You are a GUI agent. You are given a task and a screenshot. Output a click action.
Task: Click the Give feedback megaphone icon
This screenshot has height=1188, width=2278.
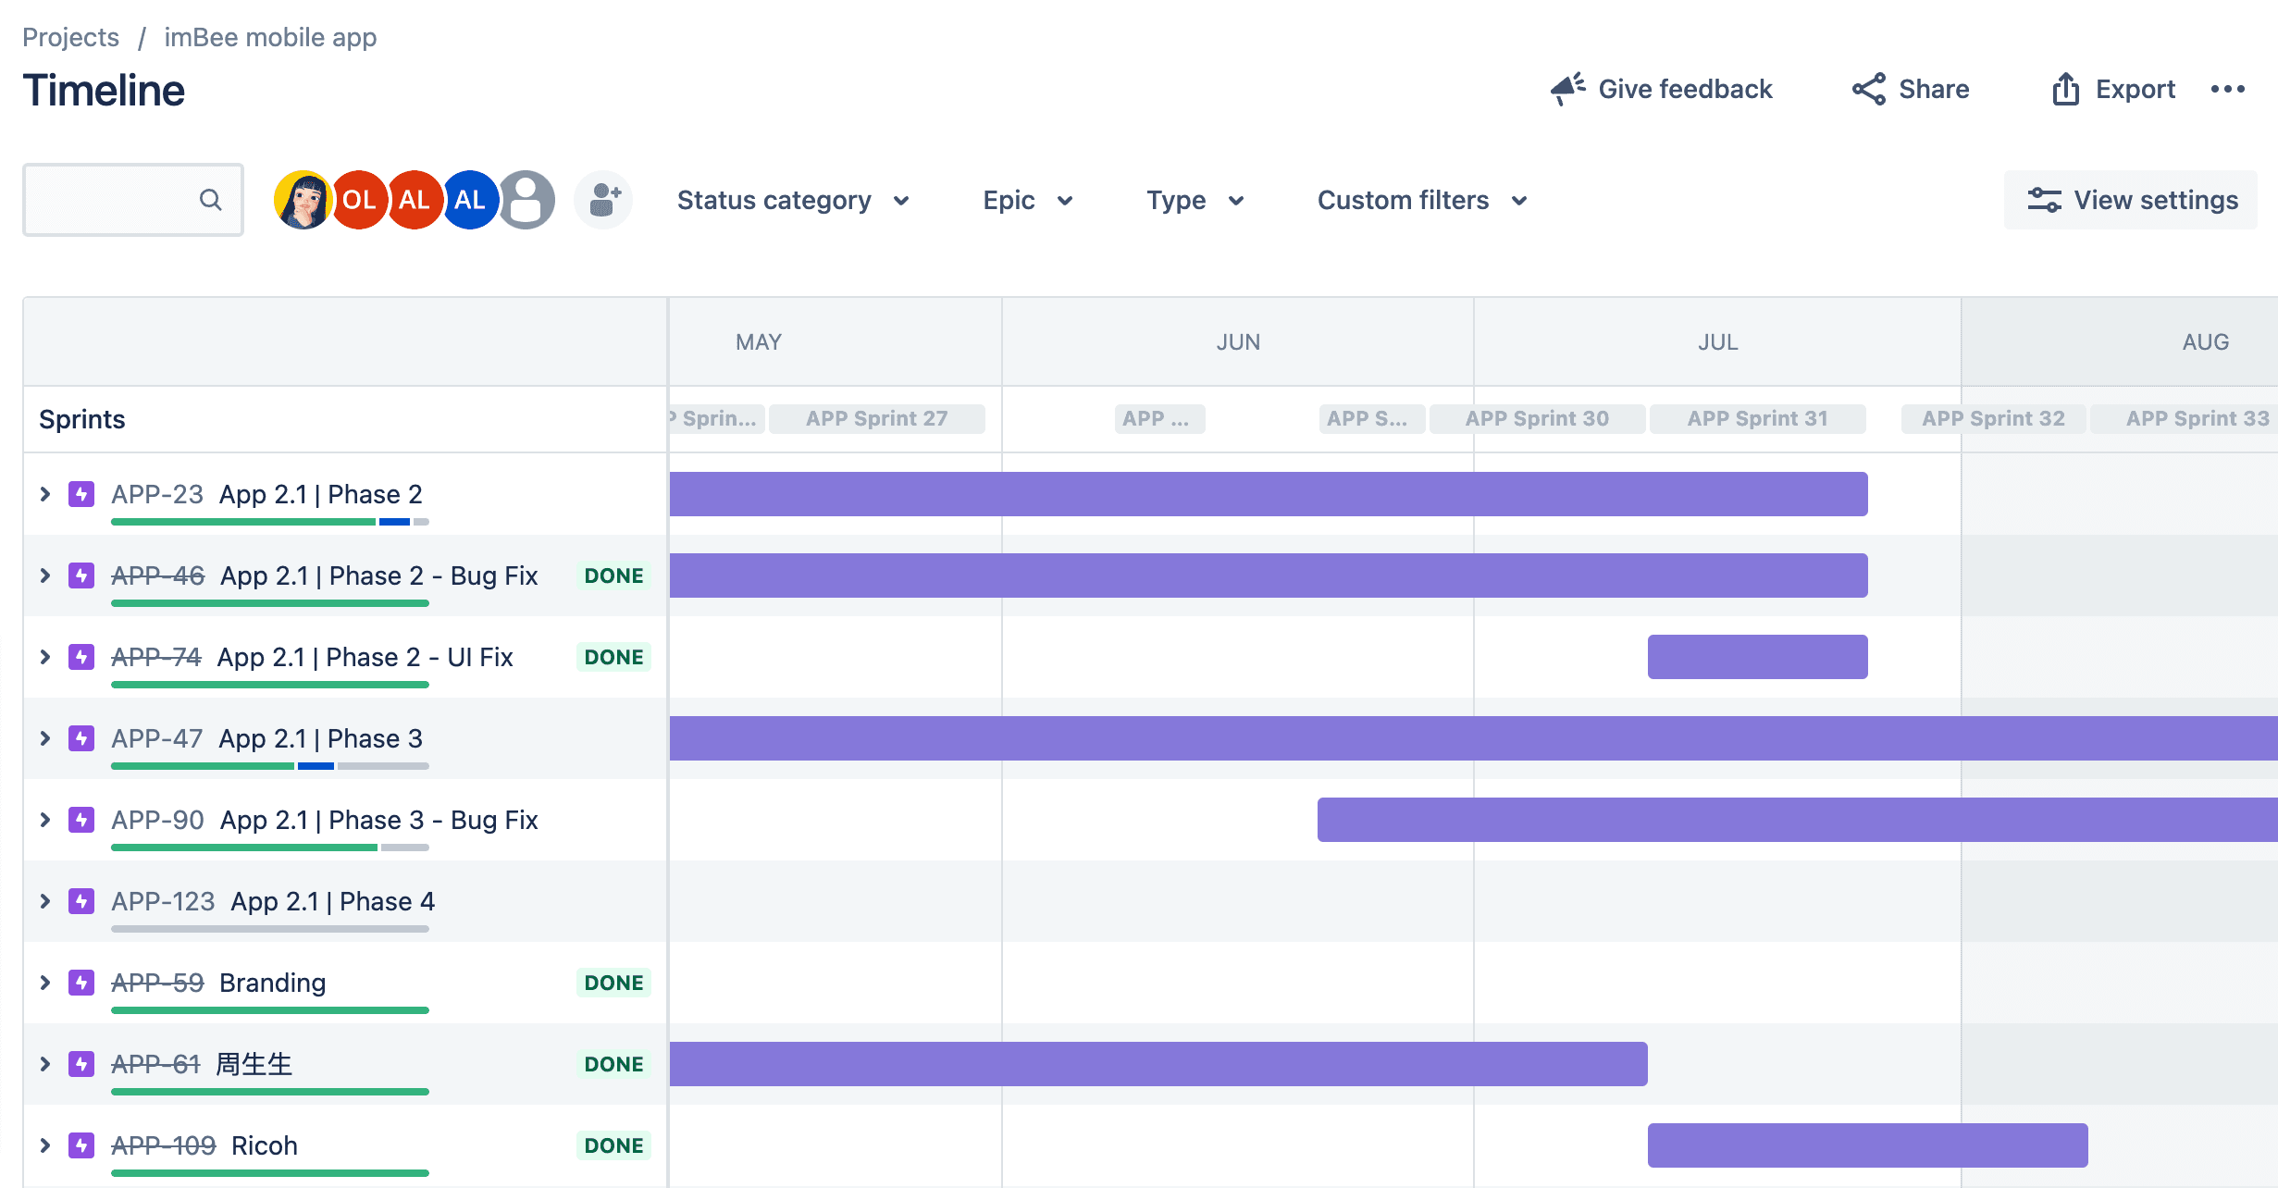tap(1567, 89)
